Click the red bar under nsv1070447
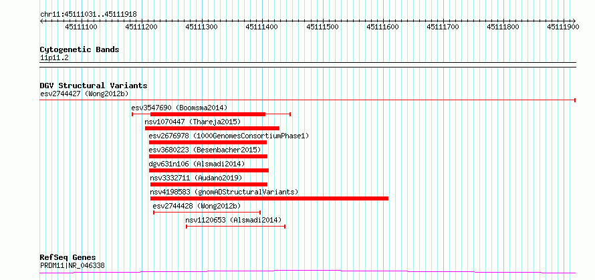 [212, 128]
